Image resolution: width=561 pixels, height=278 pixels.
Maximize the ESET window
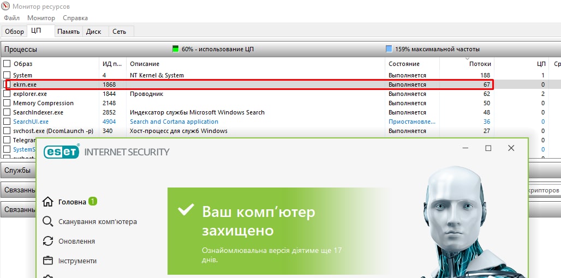coord(488,148)
